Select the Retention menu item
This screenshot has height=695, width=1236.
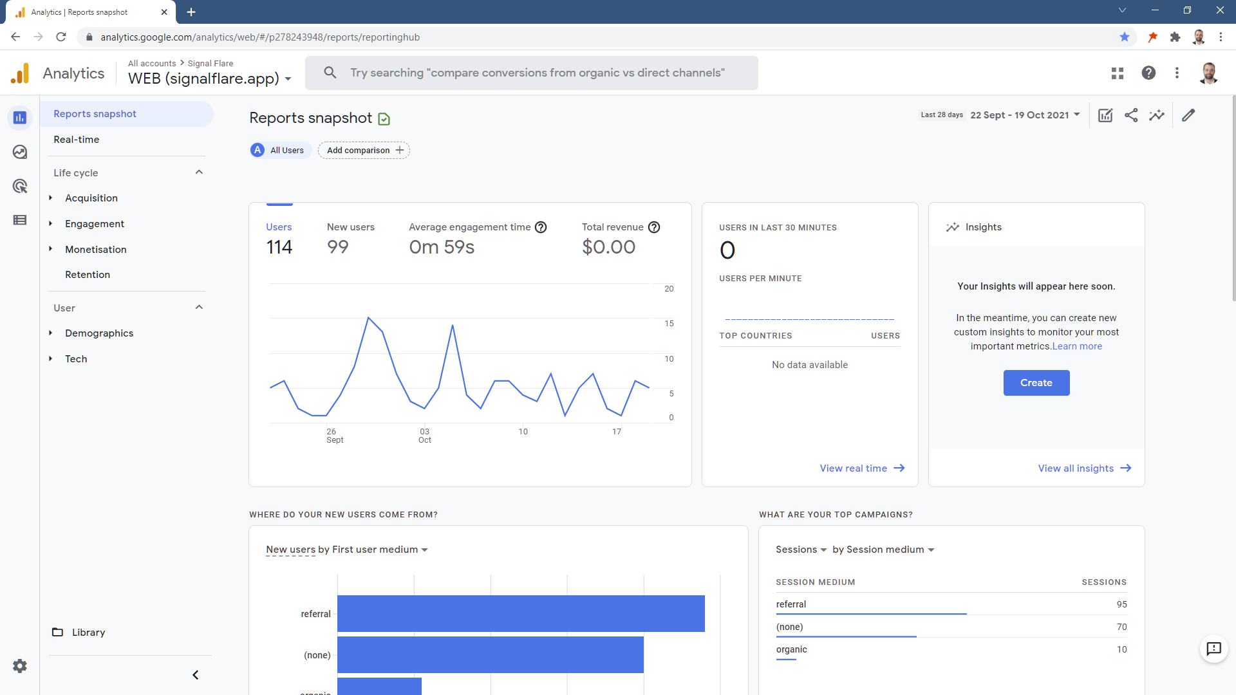pyautogui.click(x=88, y=275)
